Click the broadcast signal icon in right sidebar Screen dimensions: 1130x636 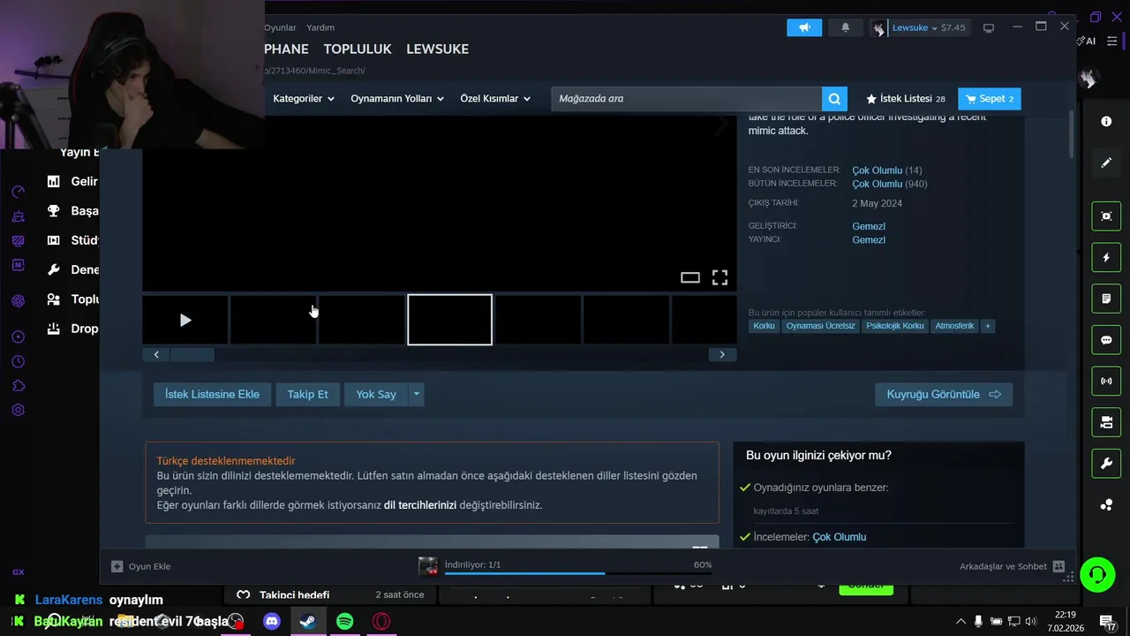[x=1106, y=382]
